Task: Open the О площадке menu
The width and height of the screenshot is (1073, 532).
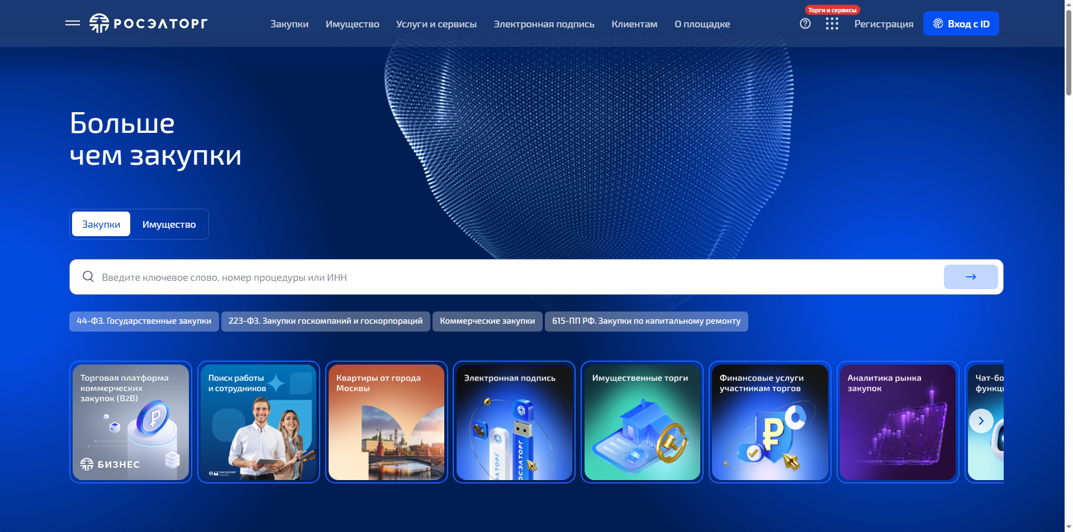Action: 702,24
